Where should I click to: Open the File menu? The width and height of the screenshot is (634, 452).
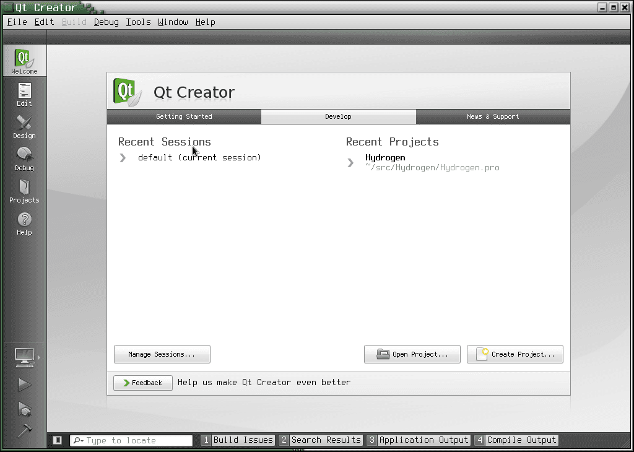coord(17,22)
